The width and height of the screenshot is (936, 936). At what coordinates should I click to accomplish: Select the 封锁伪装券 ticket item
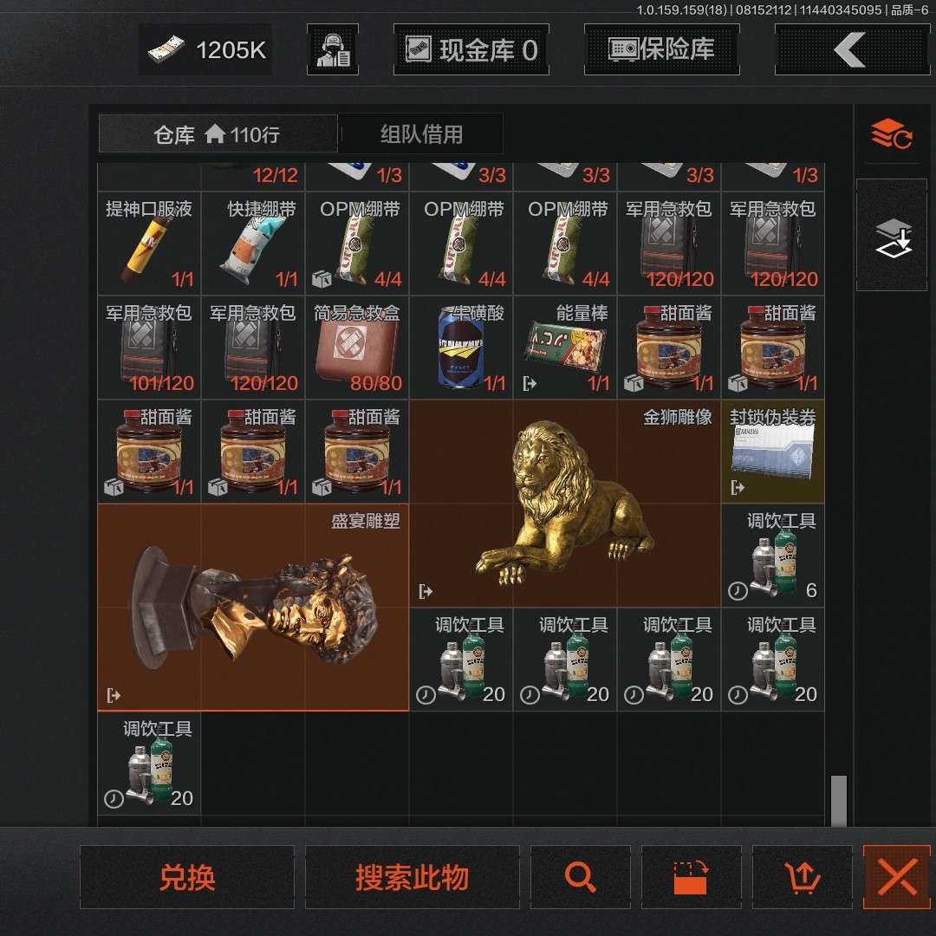pos(773,452)
